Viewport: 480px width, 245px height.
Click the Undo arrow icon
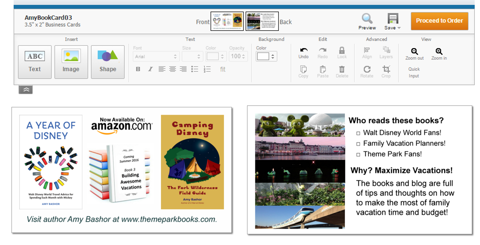[304, 50]
